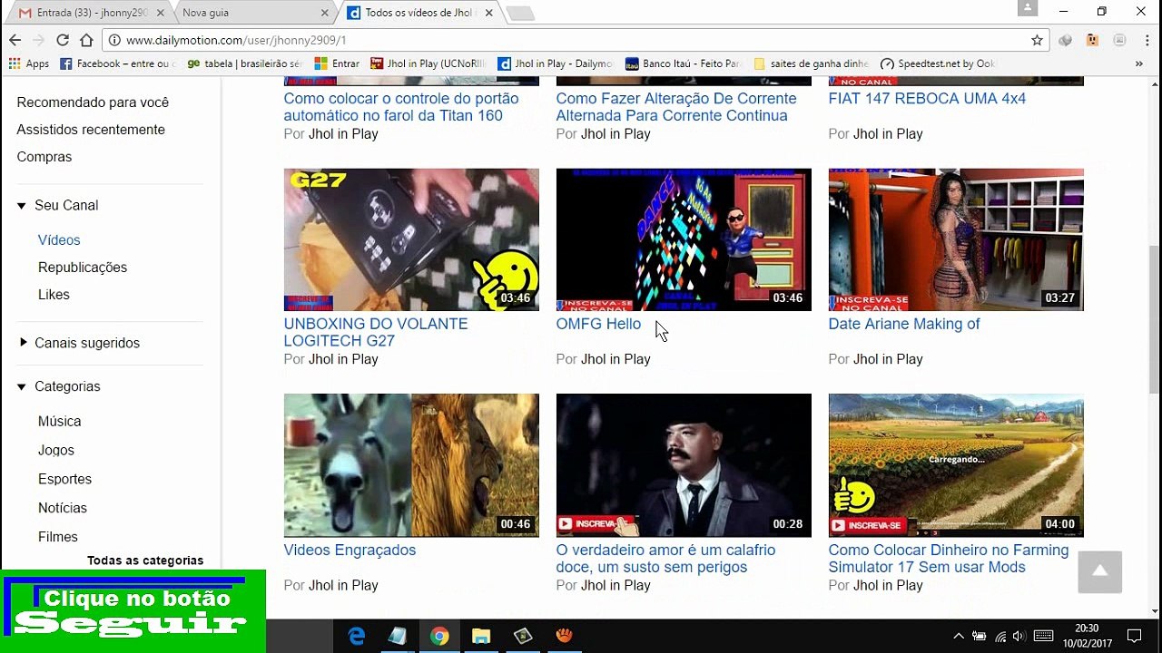This screenshot has width=1162, height=653.
Task: Open the 'Jhol in Play - Dailymo' bookmark
Action: (556, 63)
